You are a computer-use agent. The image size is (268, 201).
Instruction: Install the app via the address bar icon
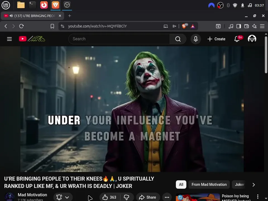tap(166, 26)
